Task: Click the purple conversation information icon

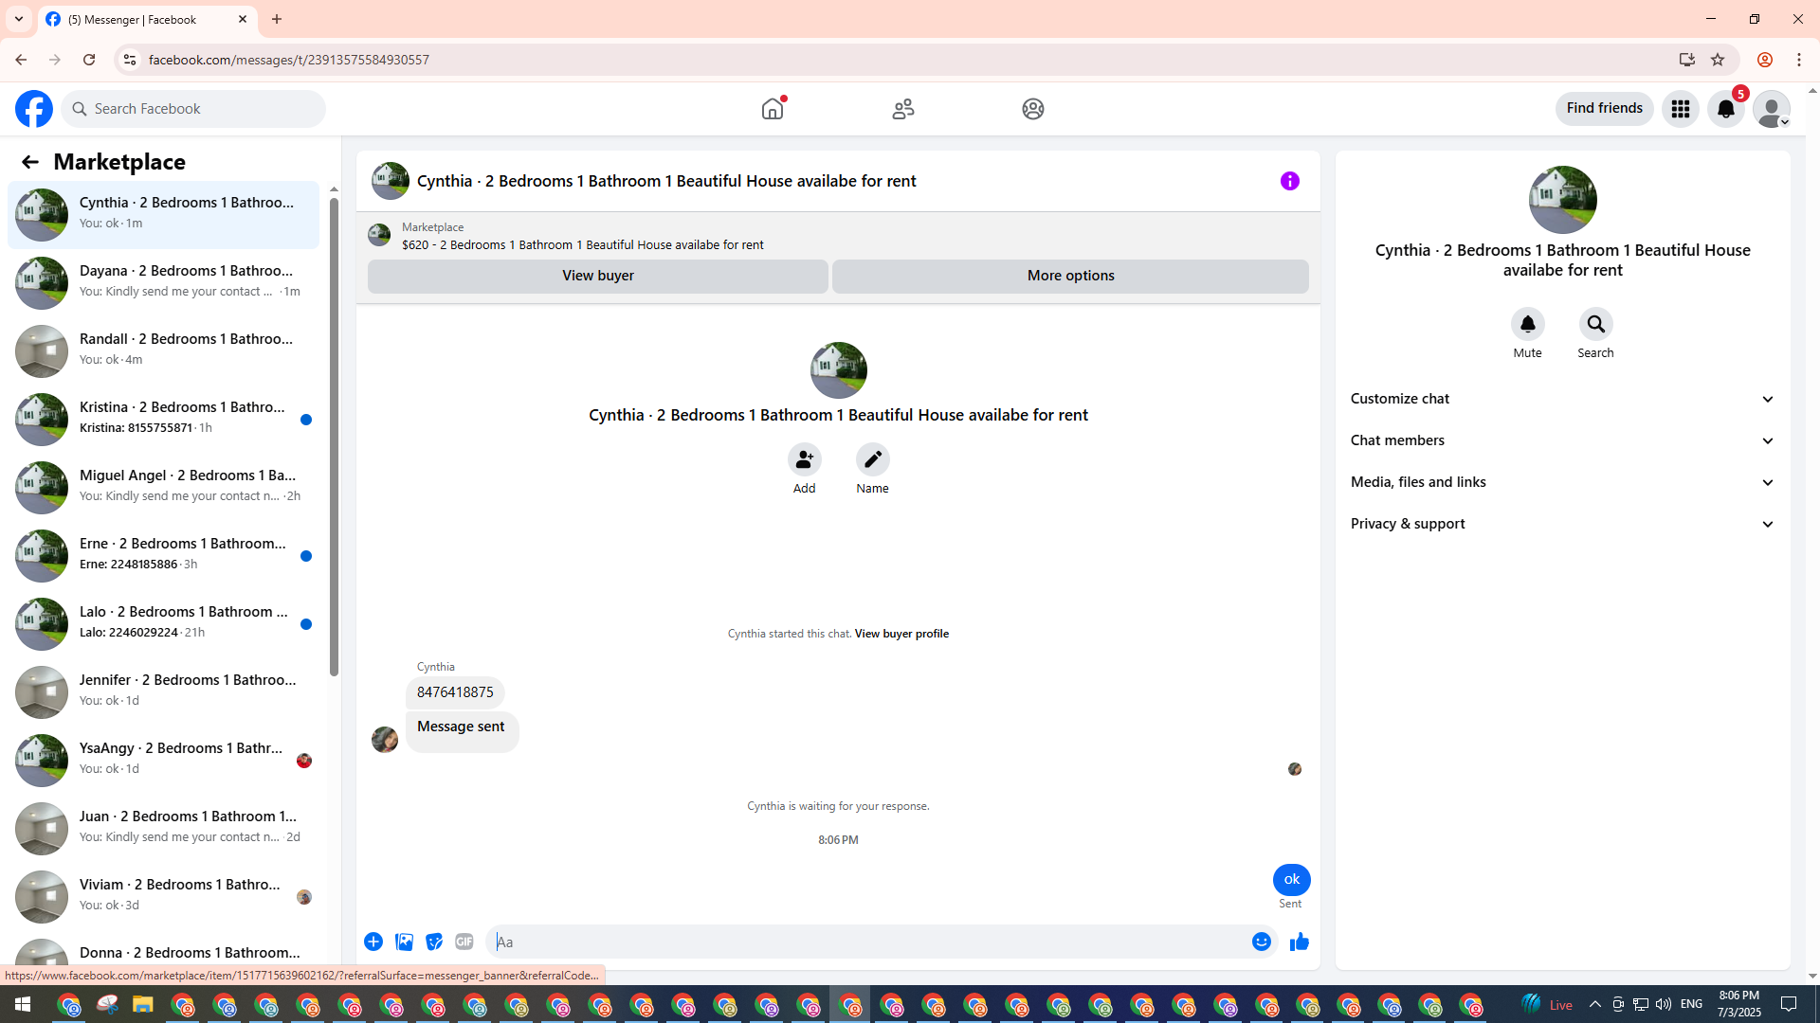Action: click(x=1289, y=181)
